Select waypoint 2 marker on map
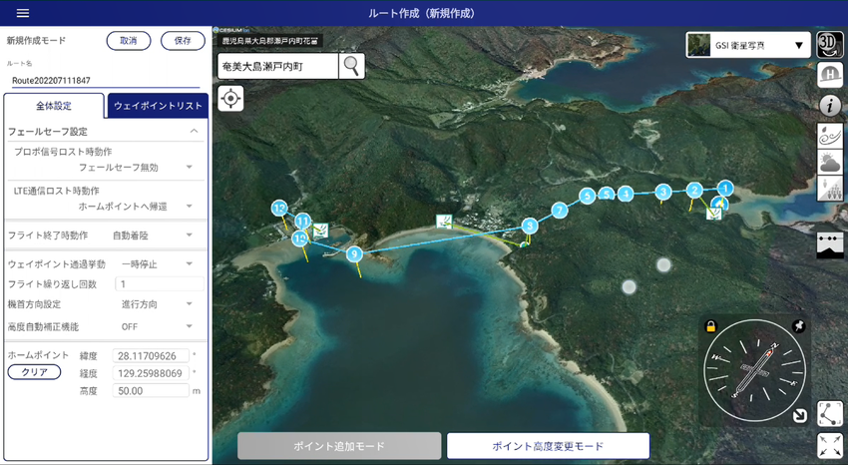This screenshot has width=848, height=465. 694,190
